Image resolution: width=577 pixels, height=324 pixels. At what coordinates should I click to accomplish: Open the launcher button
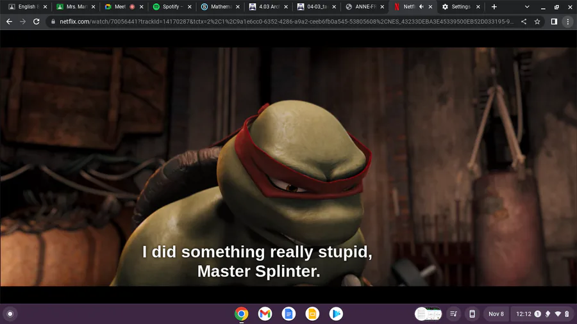[10, 314]
